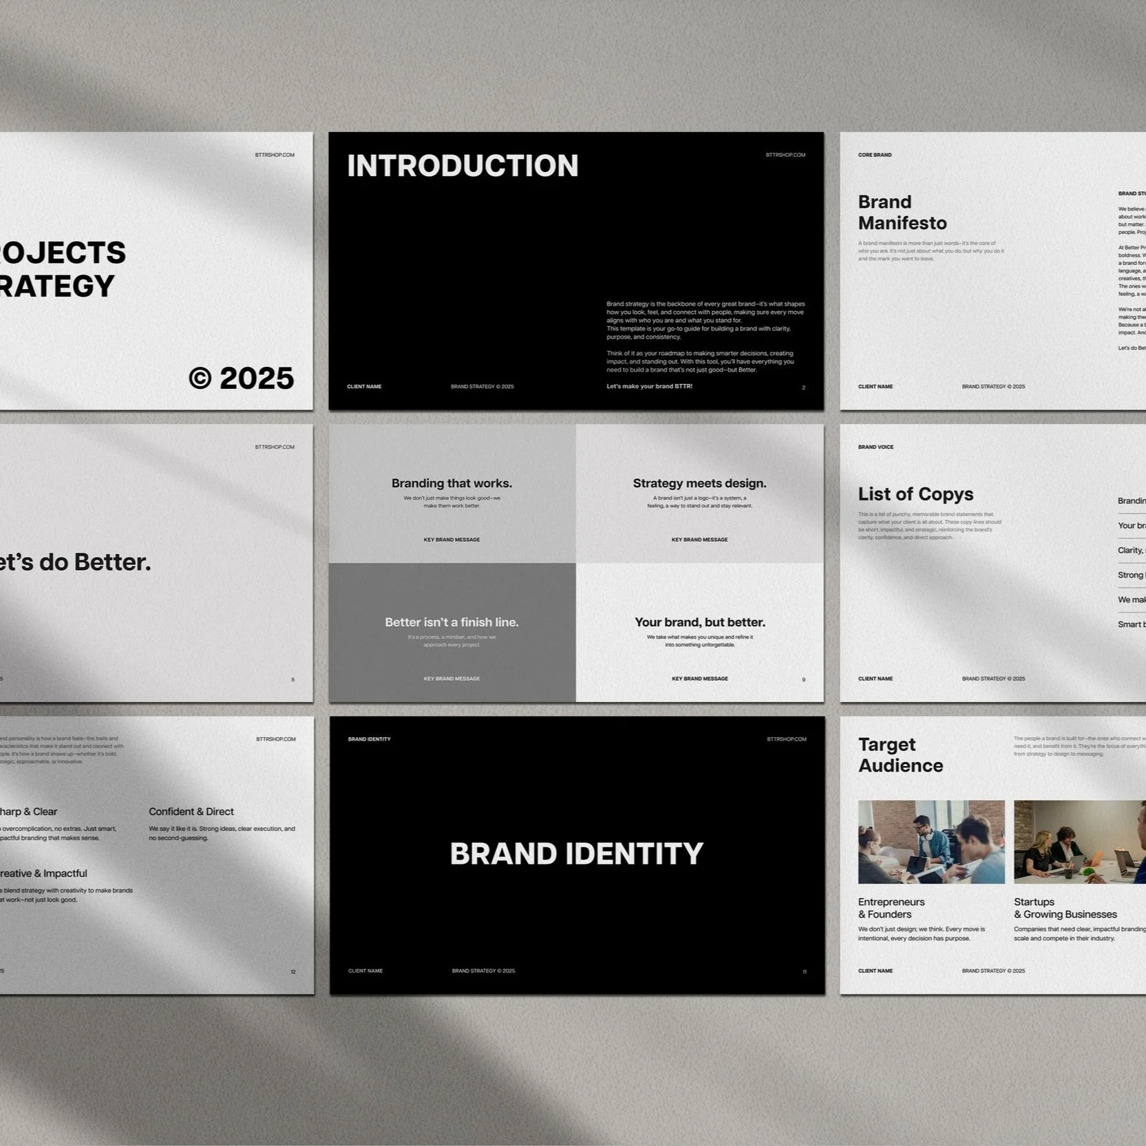This screenshot has height=1146, width=1146.
Task: Click the © 2025 text on cover slide
Action: pos(242,379)
